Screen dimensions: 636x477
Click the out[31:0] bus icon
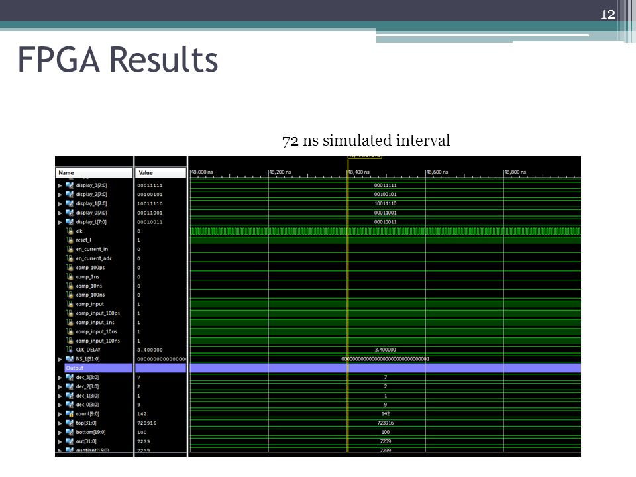(70, 441)
